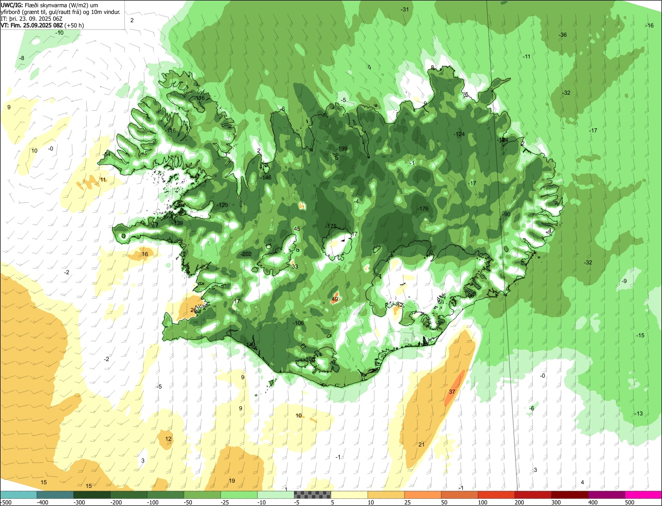
Task: Select the '-90' map value
Action: click(x=506, y=214)
